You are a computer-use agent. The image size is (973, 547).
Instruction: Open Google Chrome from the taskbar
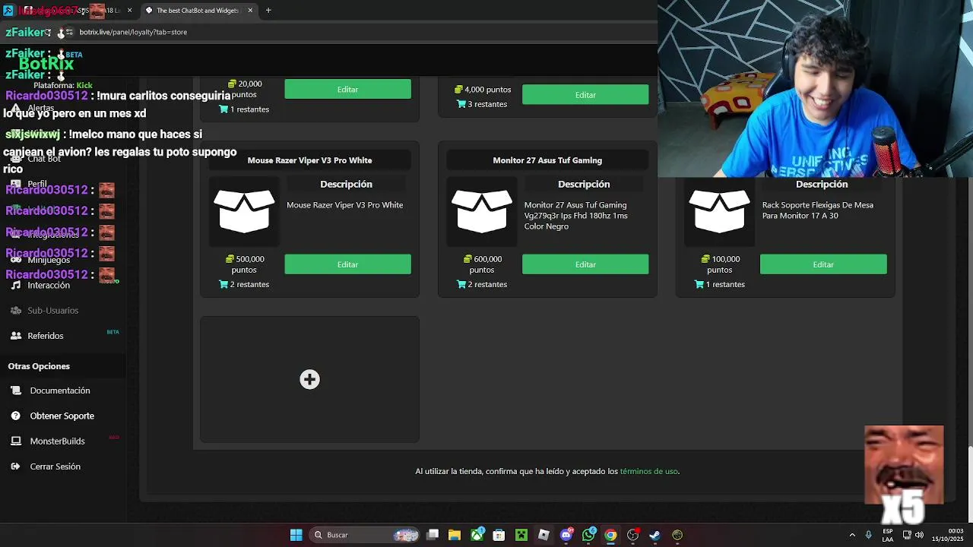coord(610,535)
